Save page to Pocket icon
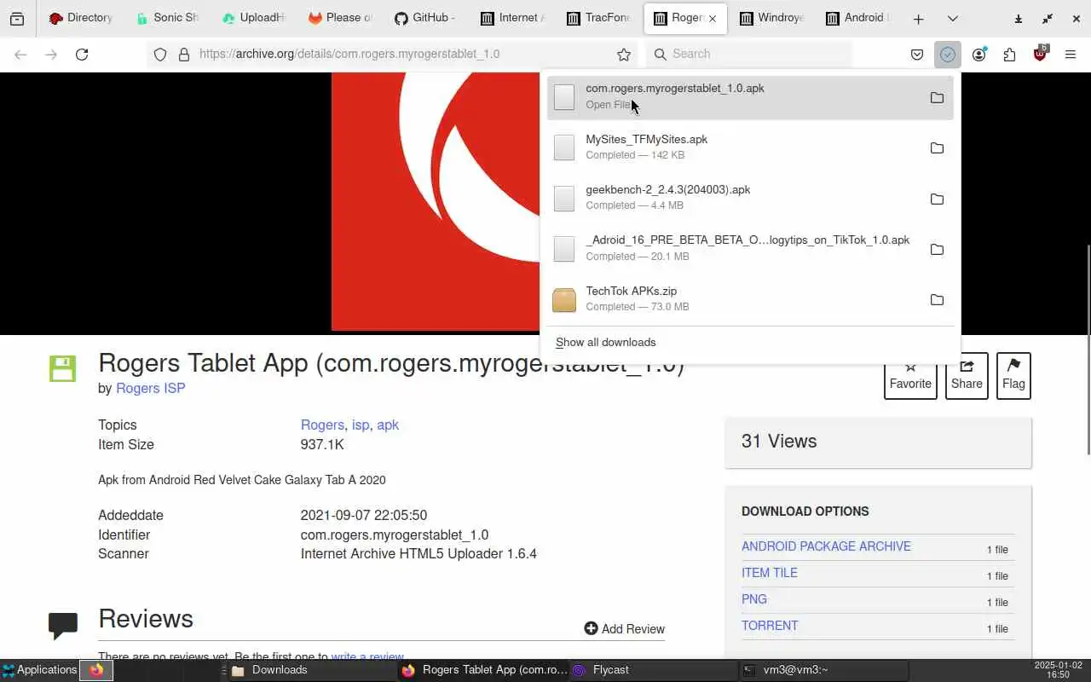 [x=917, y=54]
